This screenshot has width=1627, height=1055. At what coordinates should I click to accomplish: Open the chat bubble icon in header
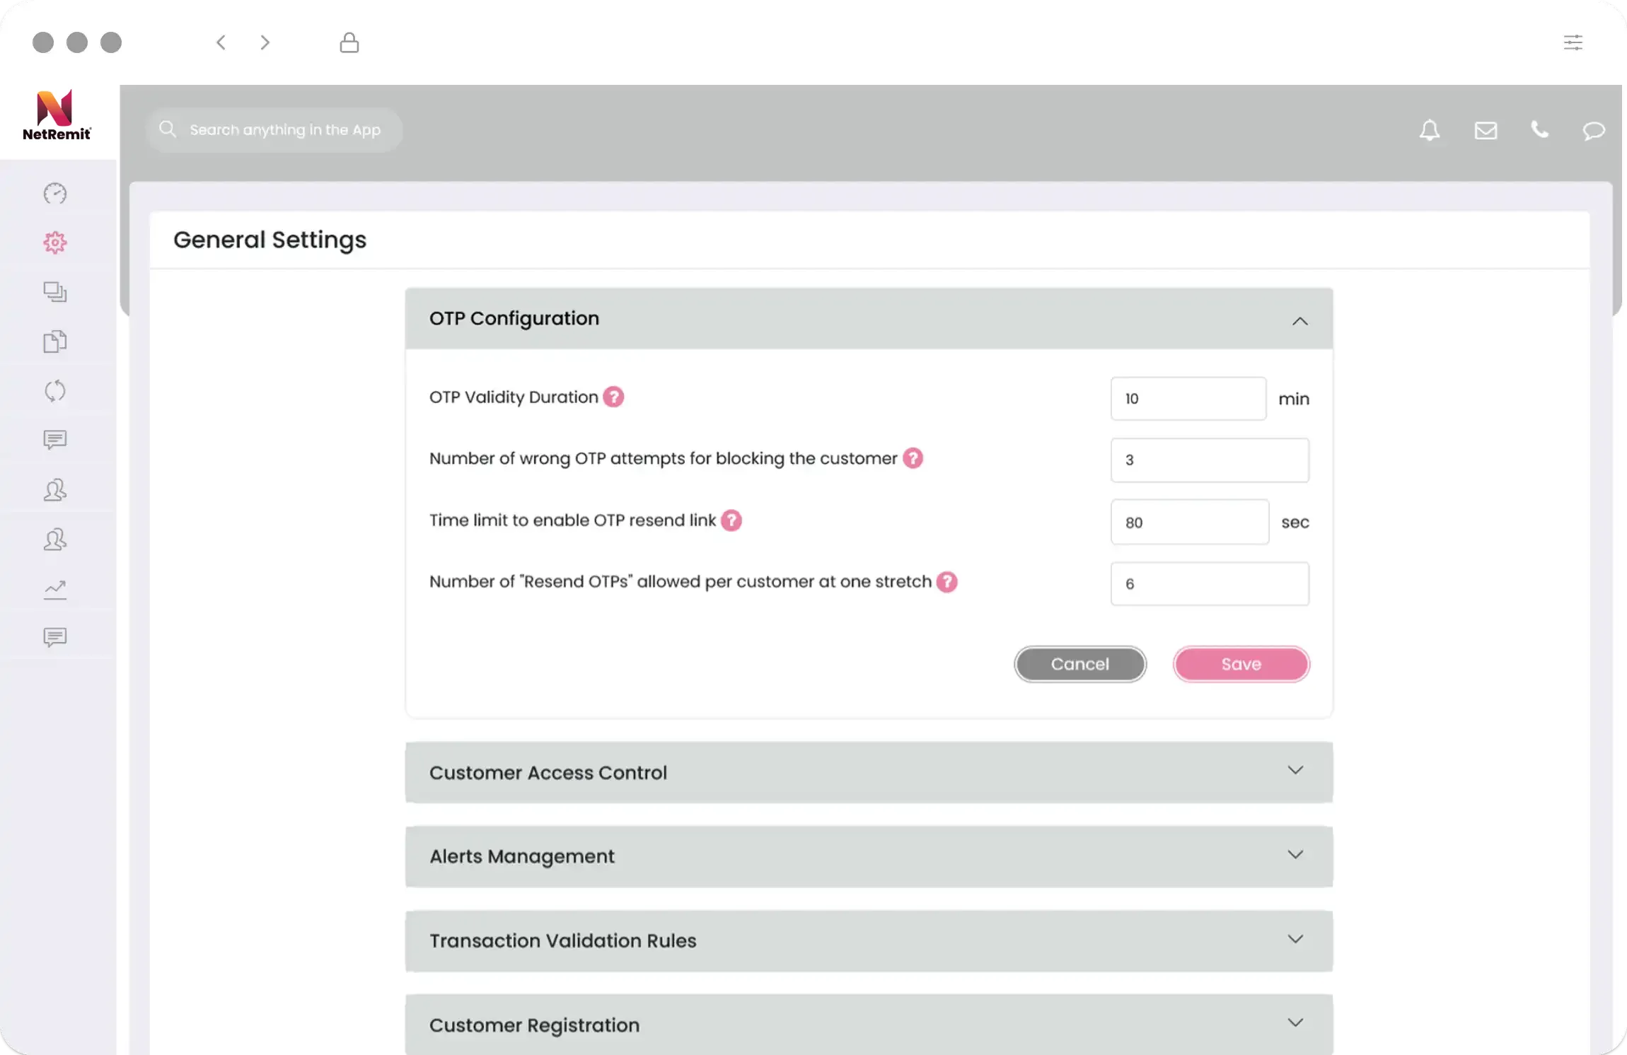tap(1593, 131)
